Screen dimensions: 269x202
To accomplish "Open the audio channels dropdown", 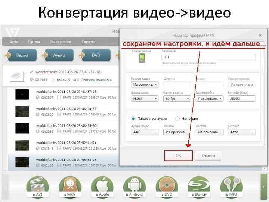I will click(x=177, y=132).
